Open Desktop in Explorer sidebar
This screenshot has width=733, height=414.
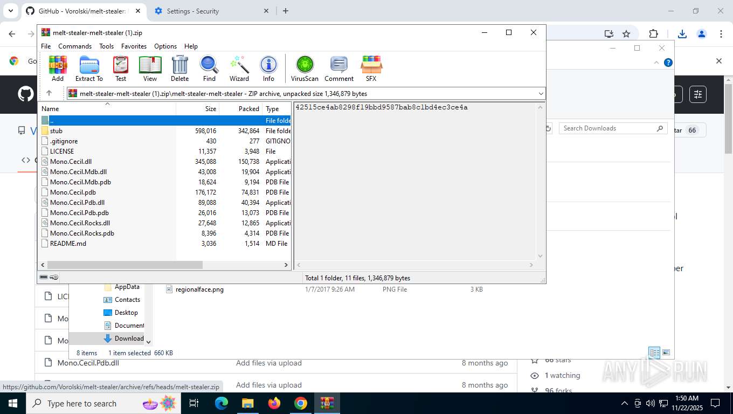pos(126,313)
